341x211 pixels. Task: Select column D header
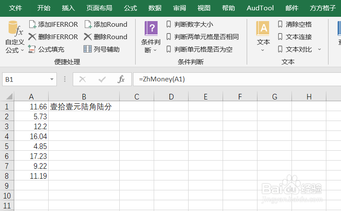pos(171,96)
